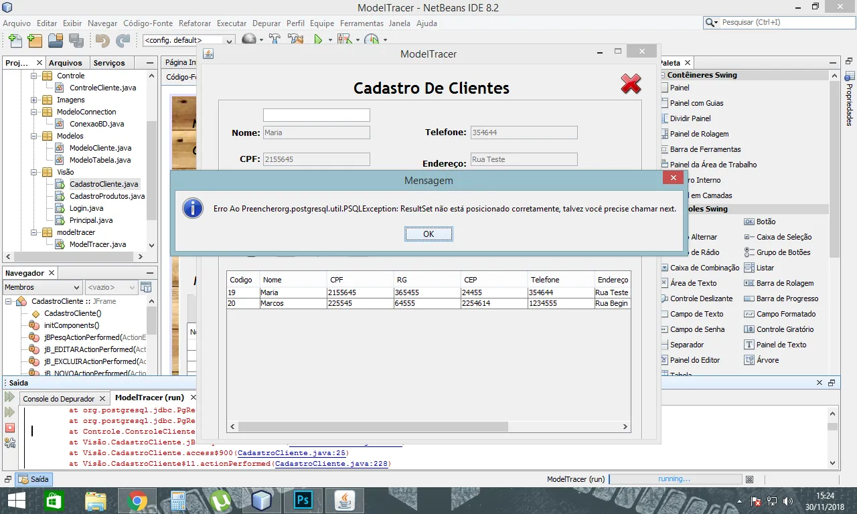Click the Build Project hammer icon
Screen dimensions: 857x514
click(x=275, y=40)
